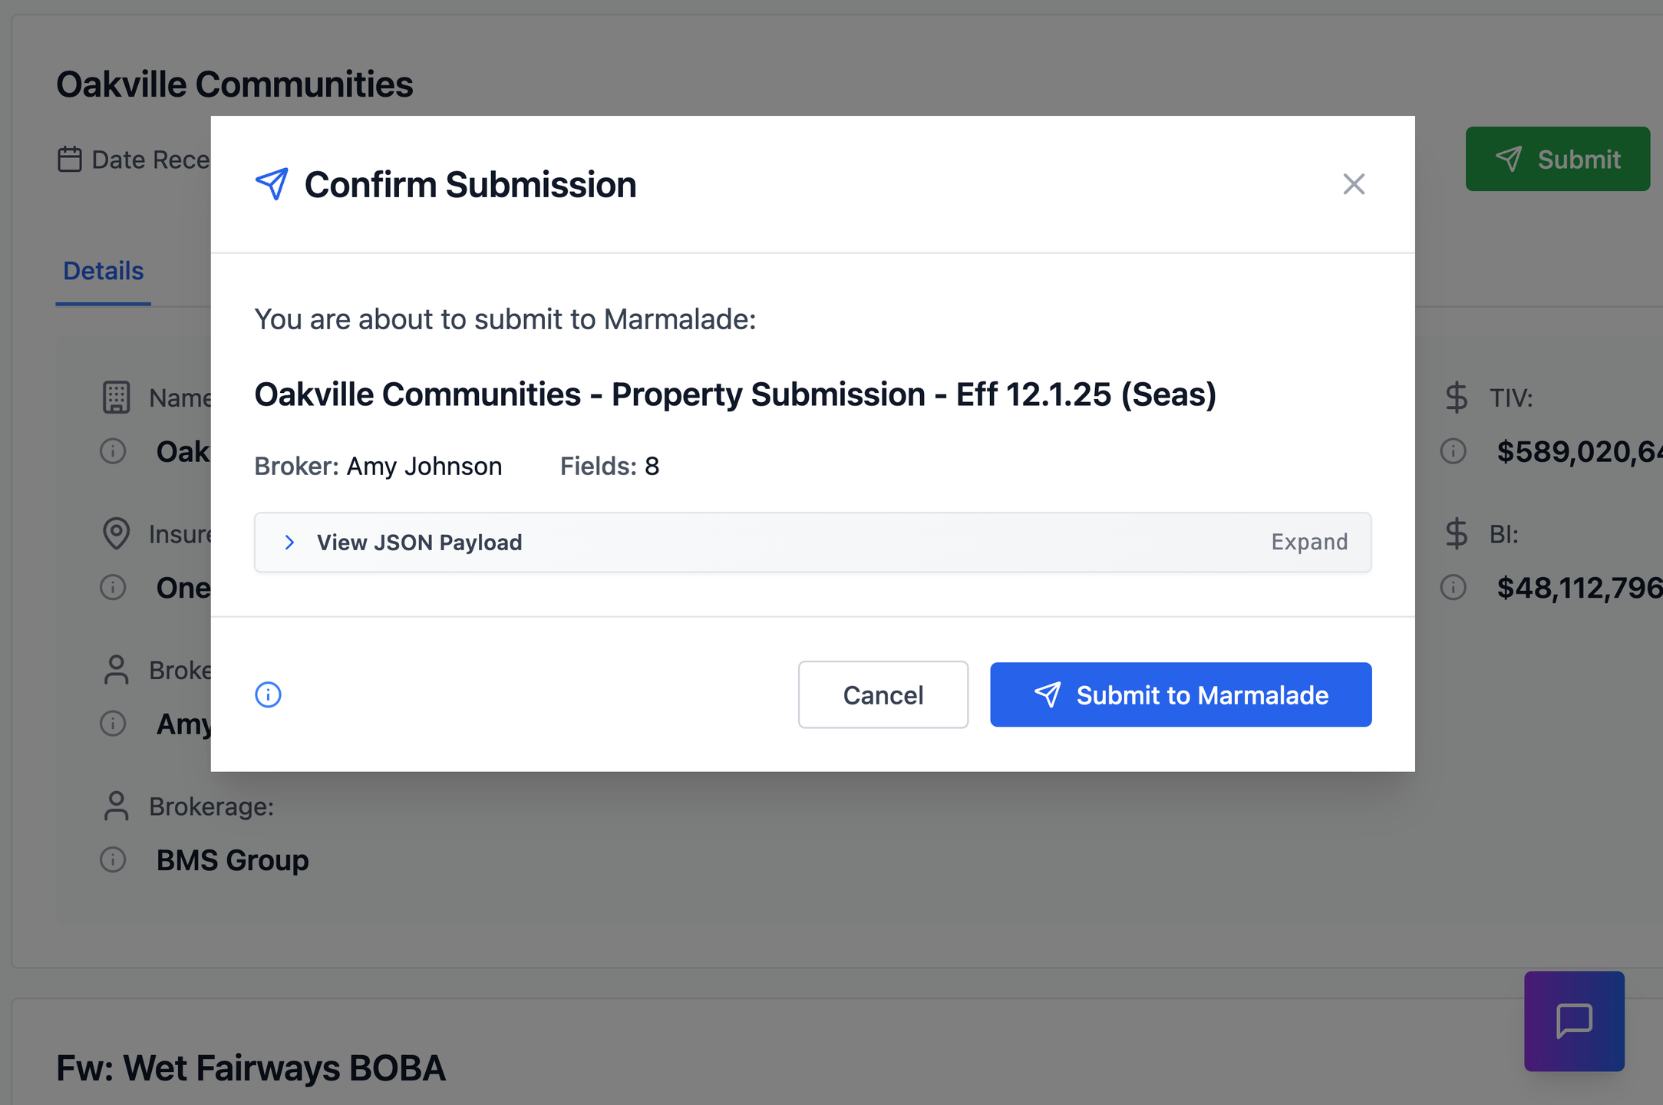Open the chat bubble widget
Screen dimensions: 1663x1105
pyautogui.click(x=1574, y=1021)
